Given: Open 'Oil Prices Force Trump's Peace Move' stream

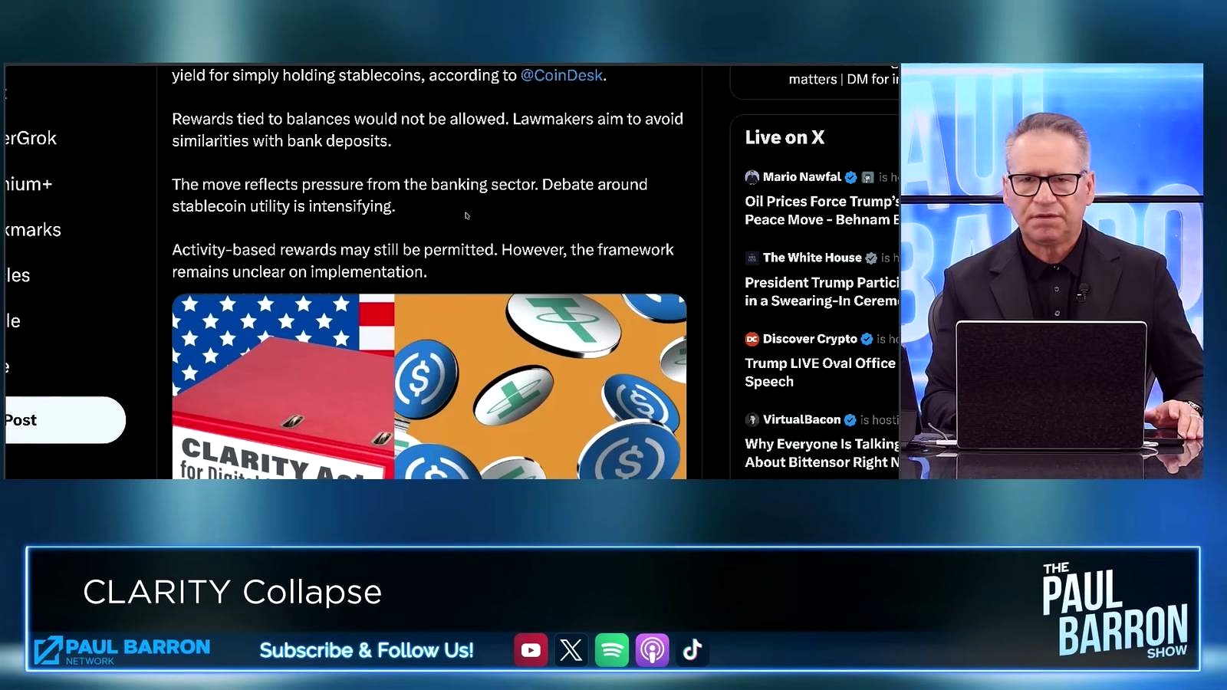Looking at the screenshot, I should point(822,210).
